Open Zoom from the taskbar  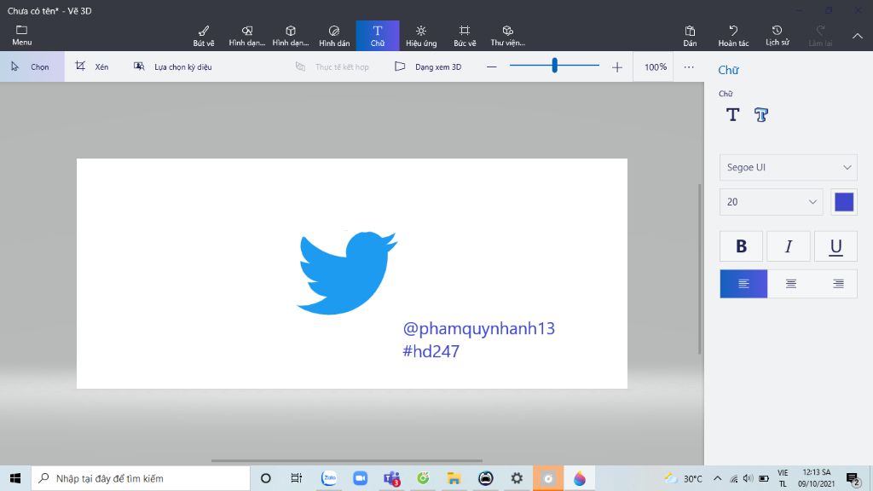point(361,478)
